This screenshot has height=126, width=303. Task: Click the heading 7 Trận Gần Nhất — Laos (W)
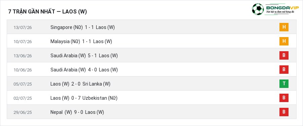coord(47,11)
